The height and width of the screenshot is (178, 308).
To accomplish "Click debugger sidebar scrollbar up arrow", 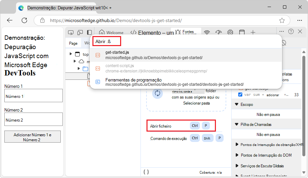I will click(304, 52).
